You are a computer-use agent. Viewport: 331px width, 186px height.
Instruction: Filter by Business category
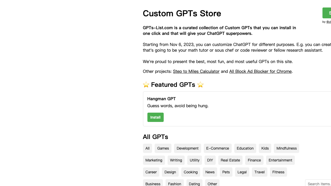coord(153,183)
